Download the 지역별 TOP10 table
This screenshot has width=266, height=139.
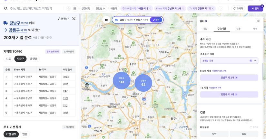coord(69,51)
